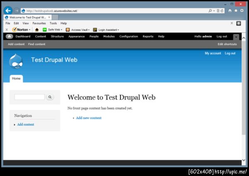Toggle the admin shortcuts drawer arrow
The width and height of the screenshot is (249, 176).
pos(236,37)
